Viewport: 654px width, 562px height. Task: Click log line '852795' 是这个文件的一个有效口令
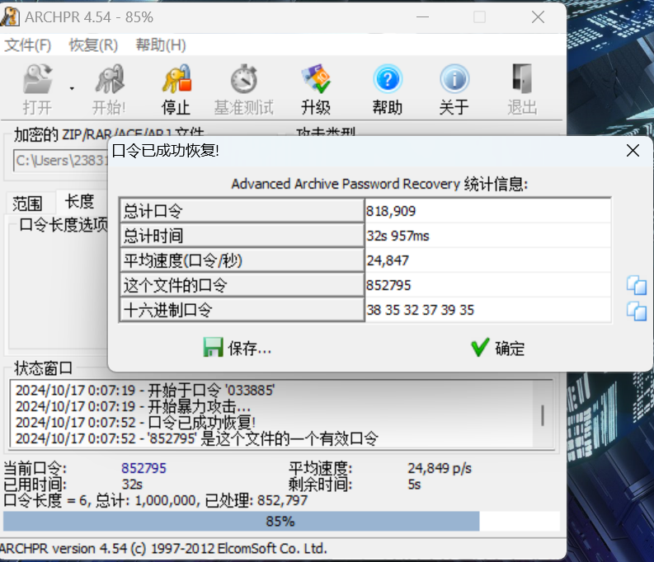tap(197, 438)
